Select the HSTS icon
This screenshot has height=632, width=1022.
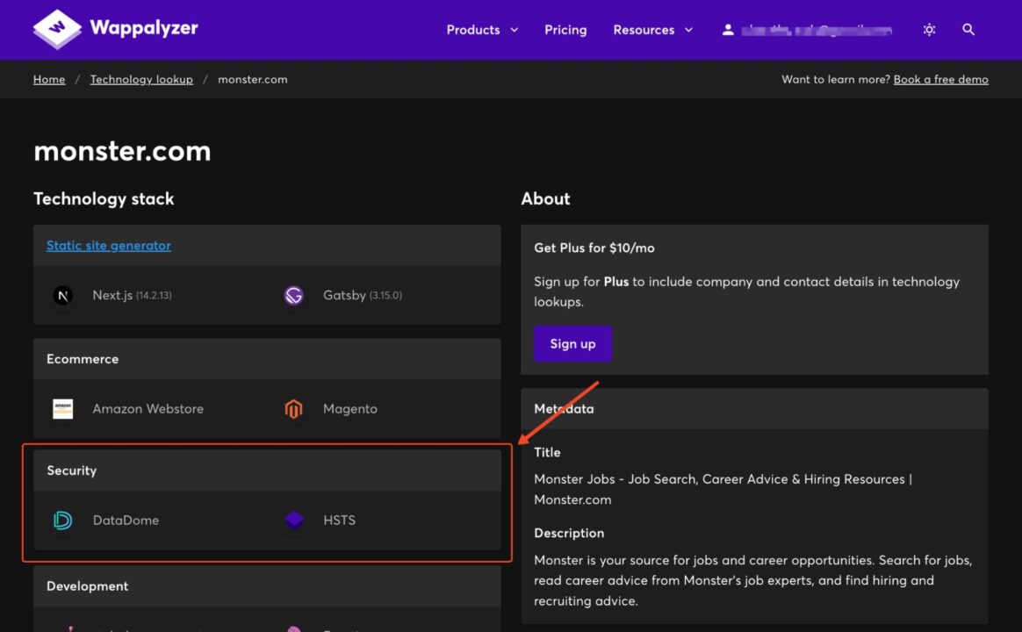pos(294,520)
